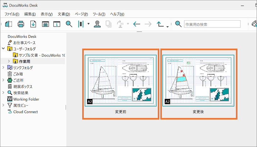Open the ページ(P) menu

click(x=81, y=14)
